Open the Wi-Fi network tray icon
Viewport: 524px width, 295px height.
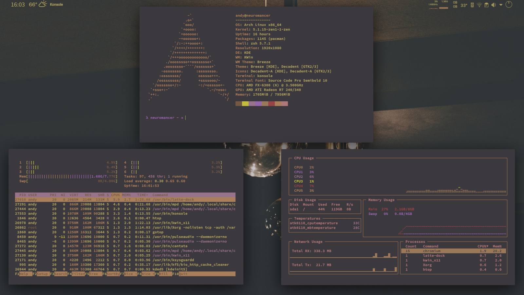[x=479, y=5]
